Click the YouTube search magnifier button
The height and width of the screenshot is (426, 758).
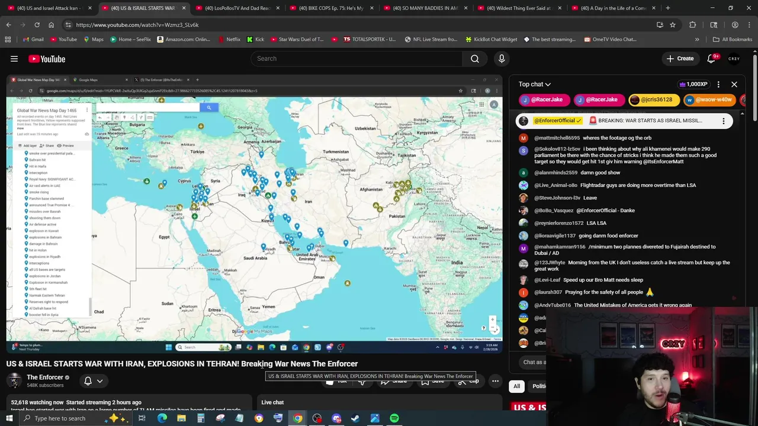474,59
